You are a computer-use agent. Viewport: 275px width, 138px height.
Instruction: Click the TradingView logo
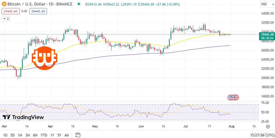pyautogui.click(x=23, y=117)
